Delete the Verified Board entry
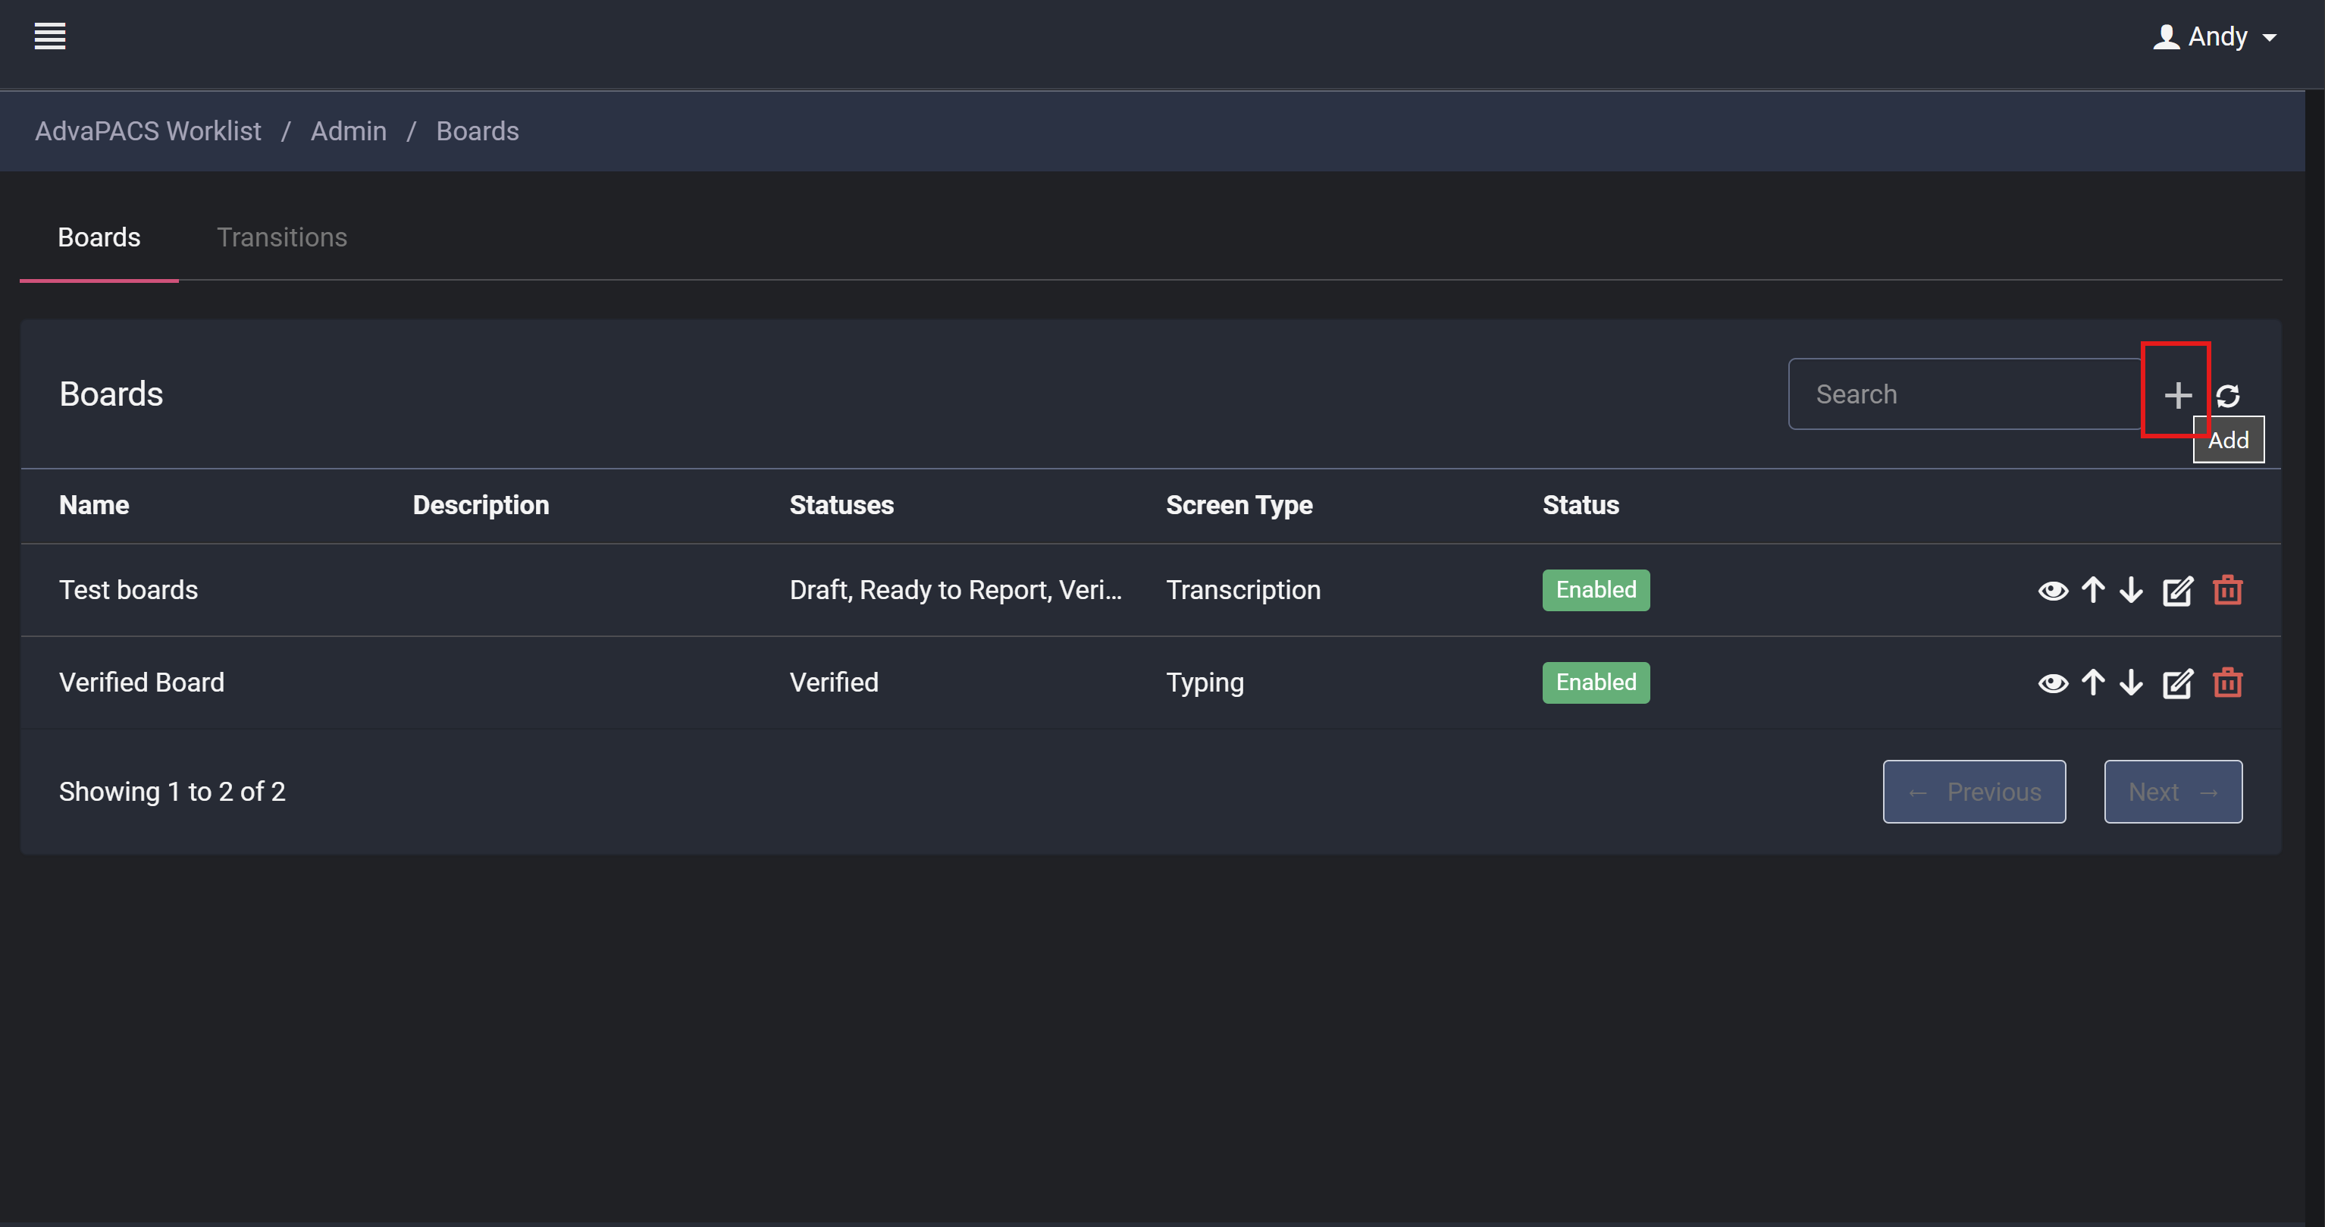 [x=2227, y=683]
